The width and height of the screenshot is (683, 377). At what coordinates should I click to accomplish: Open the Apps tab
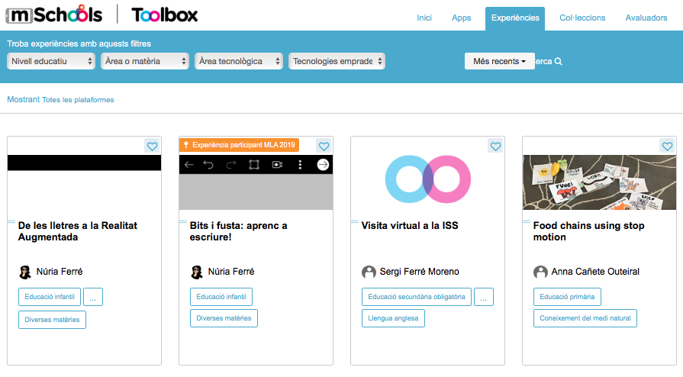tap(461, 18)
